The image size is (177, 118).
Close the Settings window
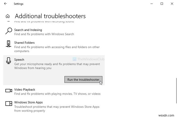(172, 4)
